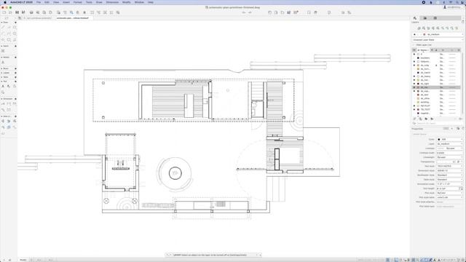This screenshot has width=466, height=262.
Task: Expand the Table section of tool palette
Action: [1, 77]
